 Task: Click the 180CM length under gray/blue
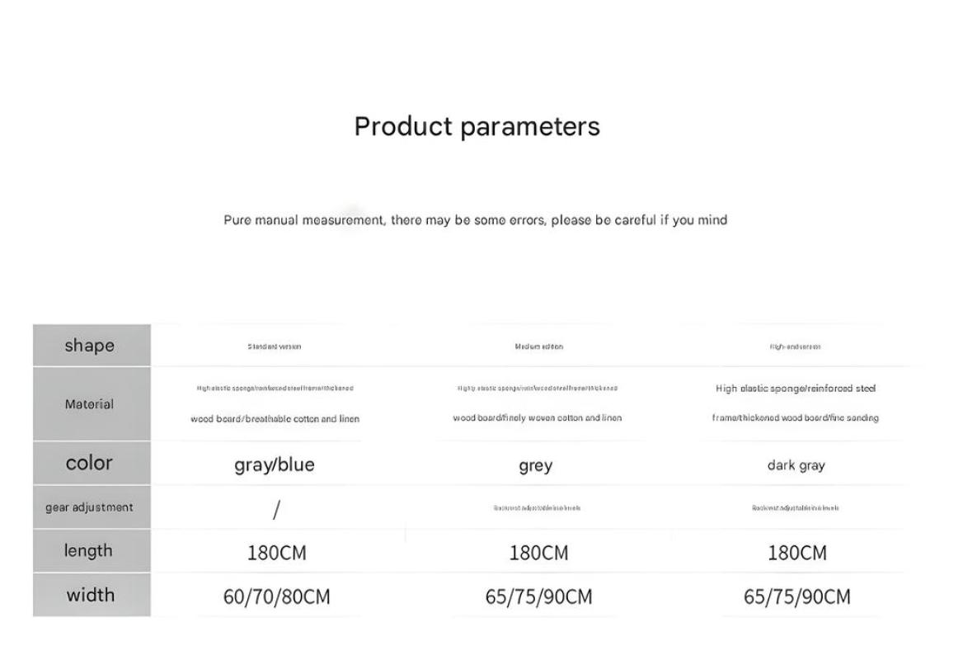pos(276,553)
